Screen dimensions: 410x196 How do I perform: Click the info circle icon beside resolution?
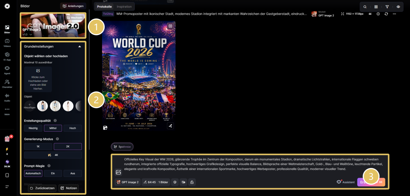click(378, 14)
